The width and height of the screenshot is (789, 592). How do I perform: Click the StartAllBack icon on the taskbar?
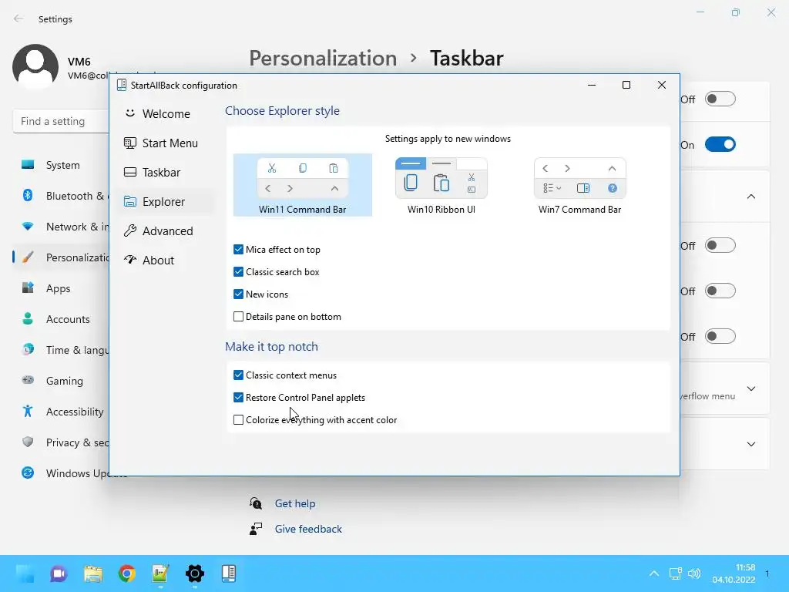(228, 573)
